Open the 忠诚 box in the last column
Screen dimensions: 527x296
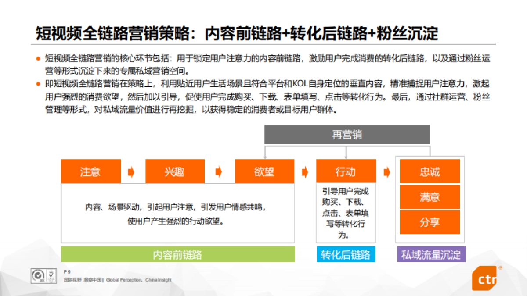[x=430, y=171]
